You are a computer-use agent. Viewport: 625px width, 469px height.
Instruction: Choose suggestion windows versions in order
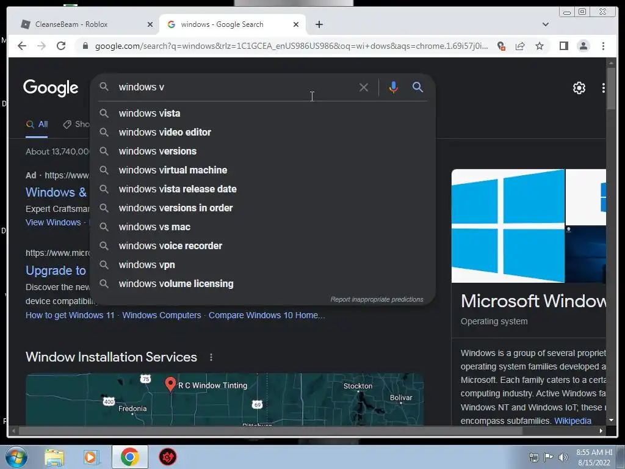point(262,208)
